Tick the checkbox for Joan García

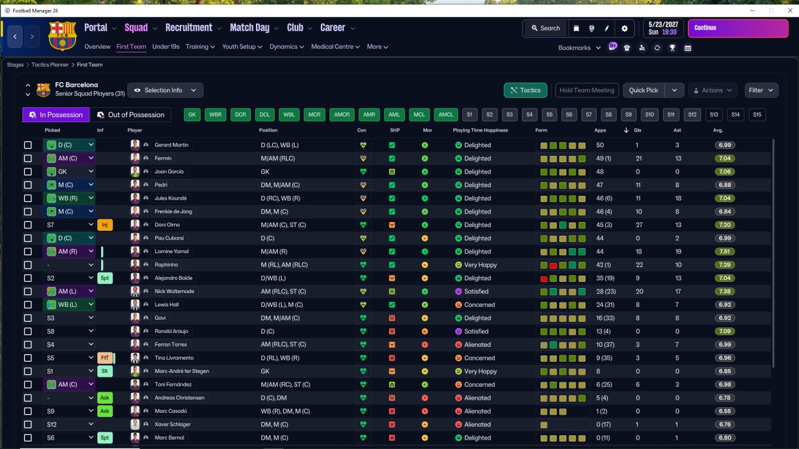pos(27,171)
